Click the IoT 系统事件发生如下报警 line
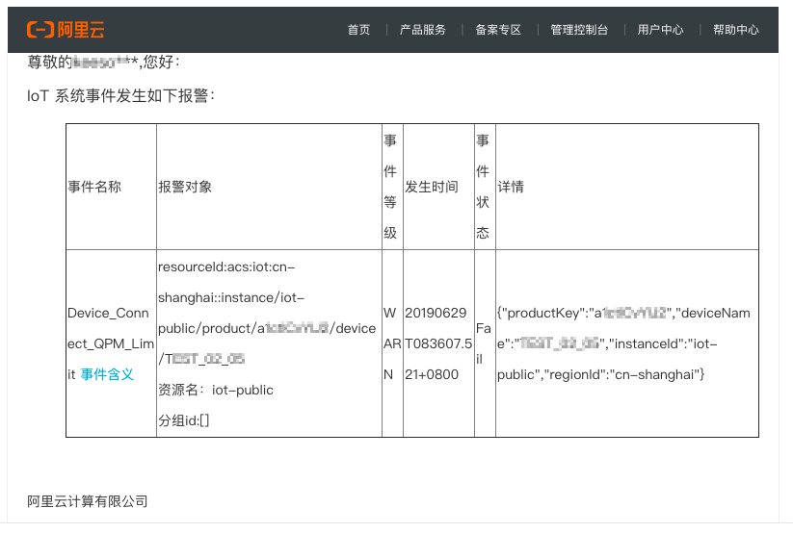The image size is (793, 533). click(x=120, y=95)
